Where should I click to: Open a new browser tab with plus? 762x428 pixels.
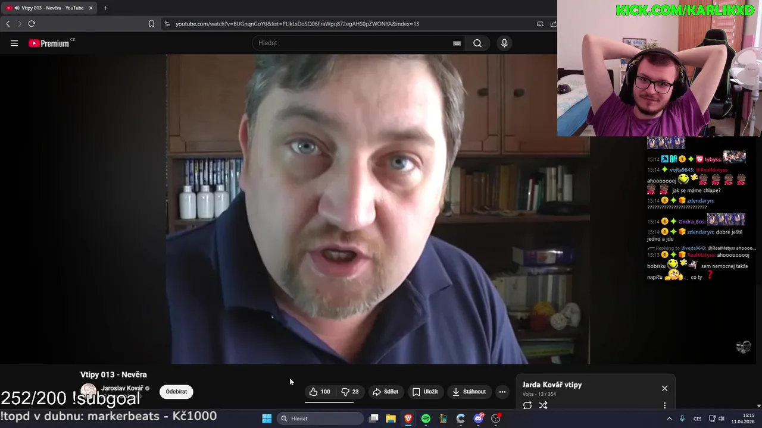[105, 8]
